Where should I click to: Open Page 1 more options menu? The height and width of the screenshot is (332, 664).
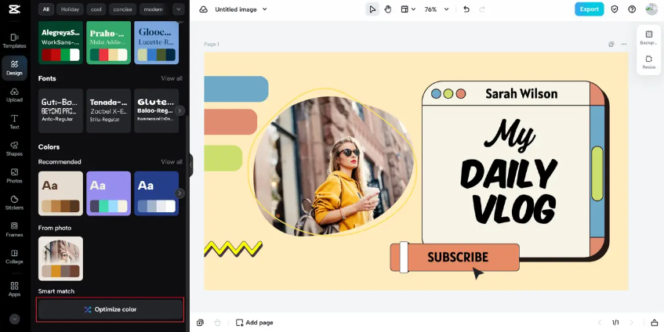point(624,44)
